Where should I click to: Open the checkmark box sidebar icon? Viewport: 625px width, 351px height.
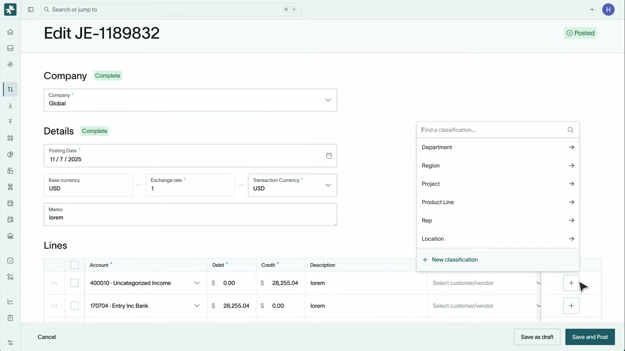pyautogui.click(x=10, y=261)
